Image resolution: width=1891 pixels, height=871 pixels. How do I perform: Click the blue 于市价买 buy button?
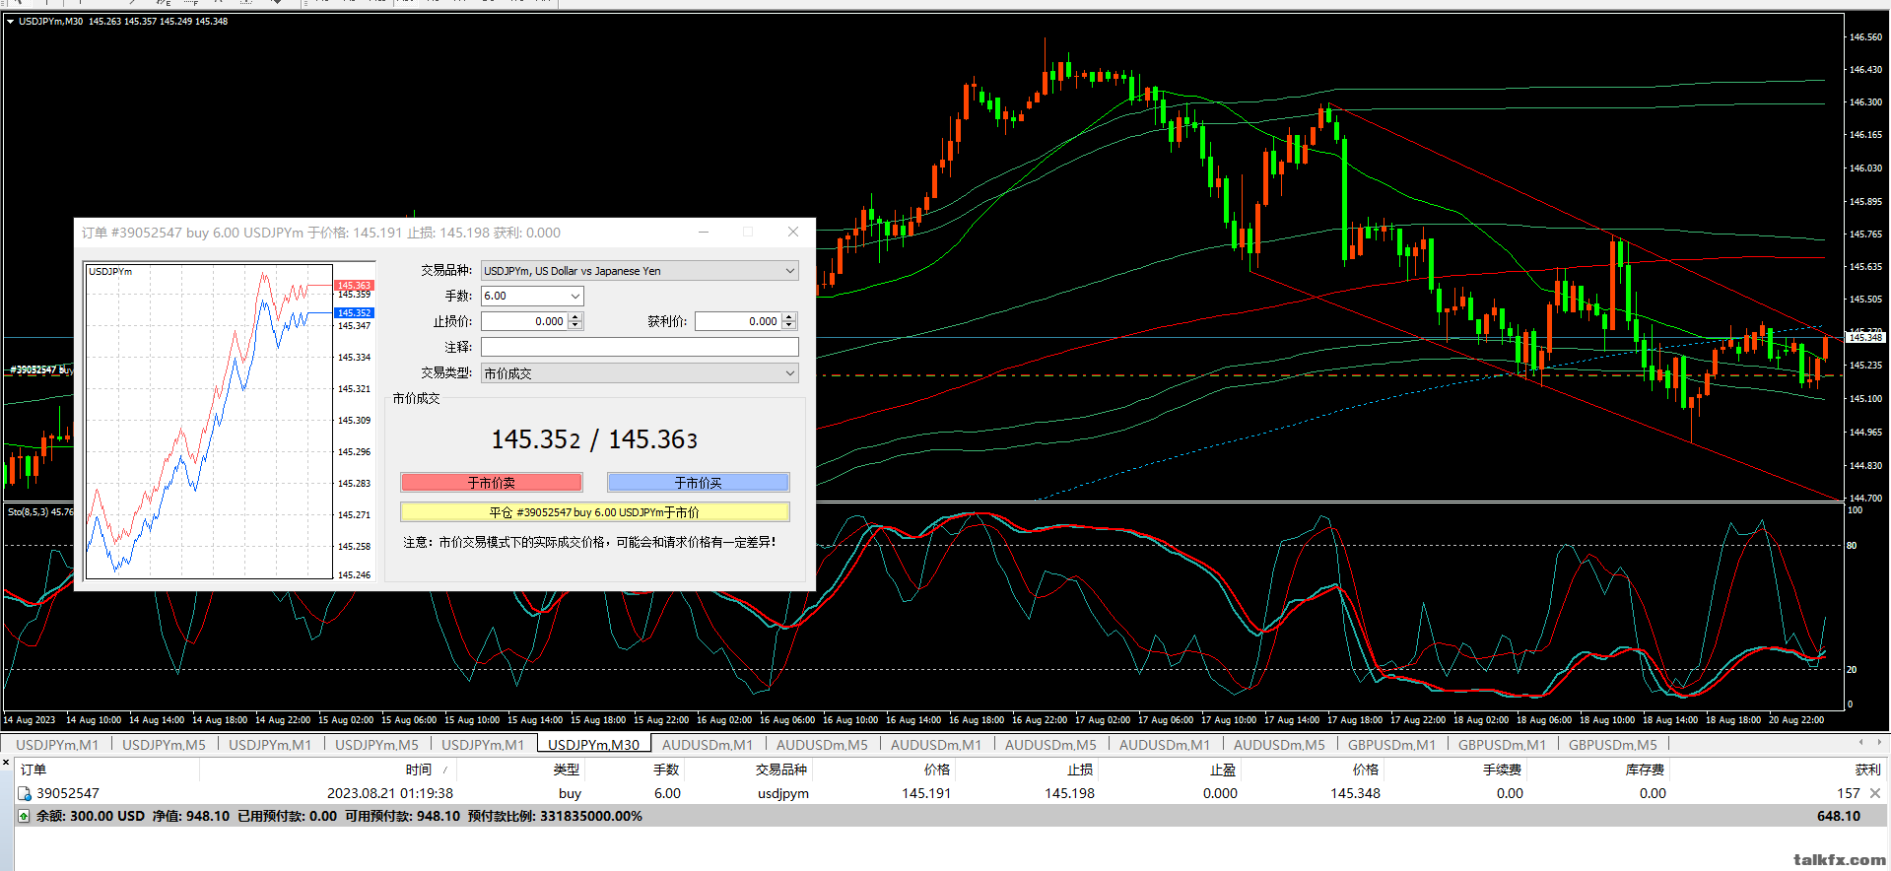pyautogui.click(x=699, y=483)
